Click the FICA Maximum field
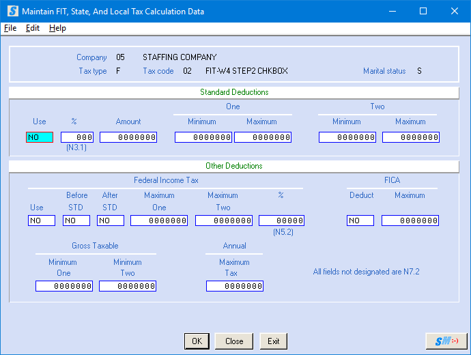This screenshot has height=355, width=471. pos(410,221)
